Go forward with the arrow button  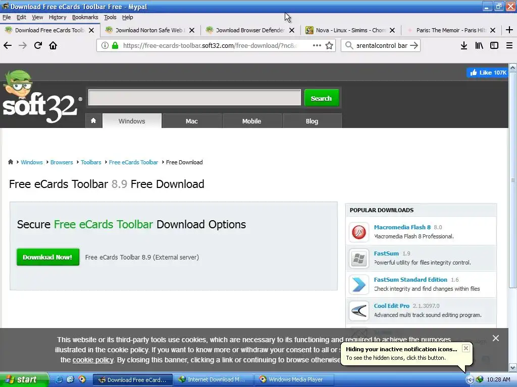click(23, 45)
